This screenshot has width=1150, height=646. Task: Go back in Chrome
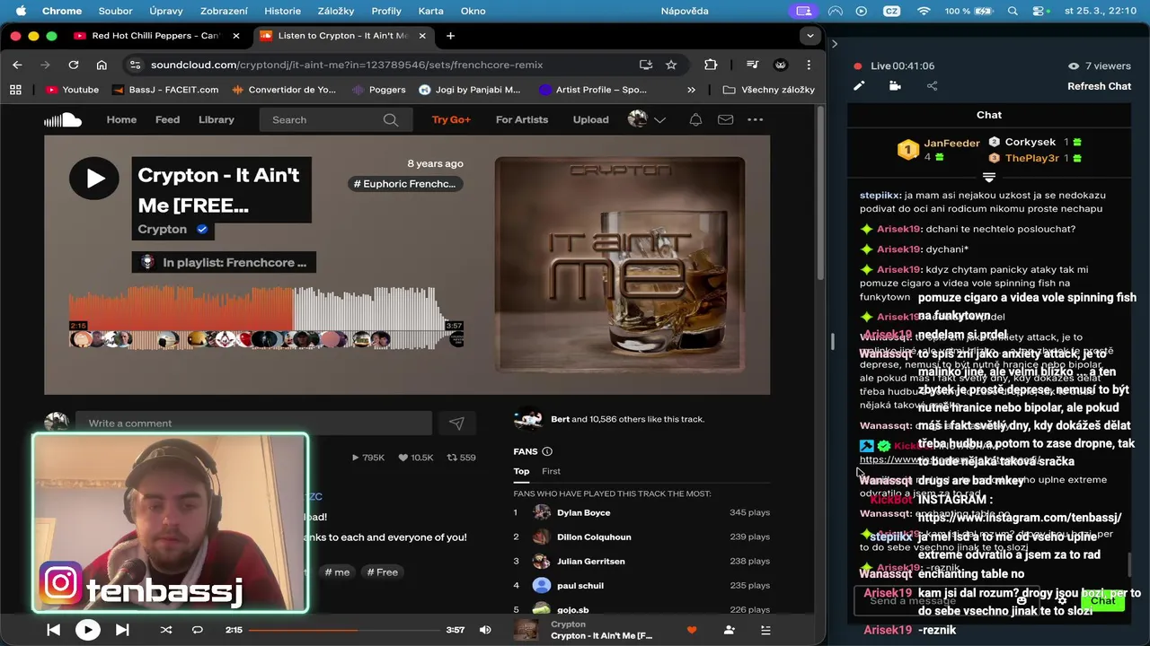(17, 65)
